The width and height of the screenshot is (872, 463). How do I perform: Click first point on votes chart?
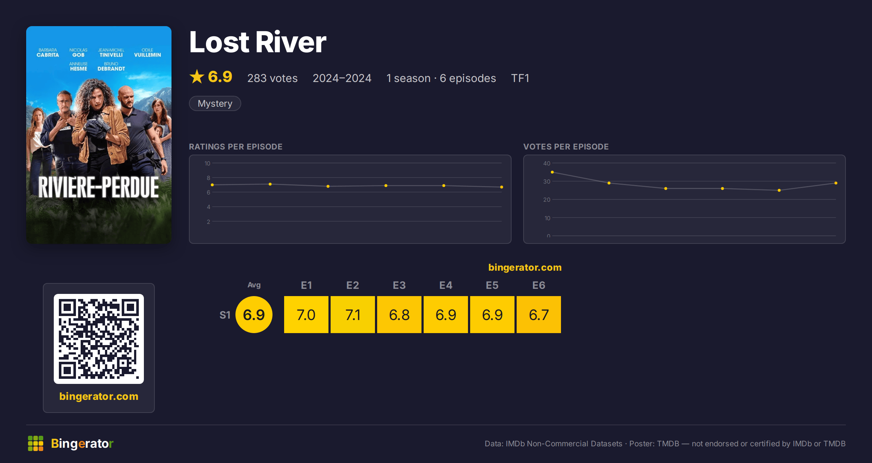point(552,172)
